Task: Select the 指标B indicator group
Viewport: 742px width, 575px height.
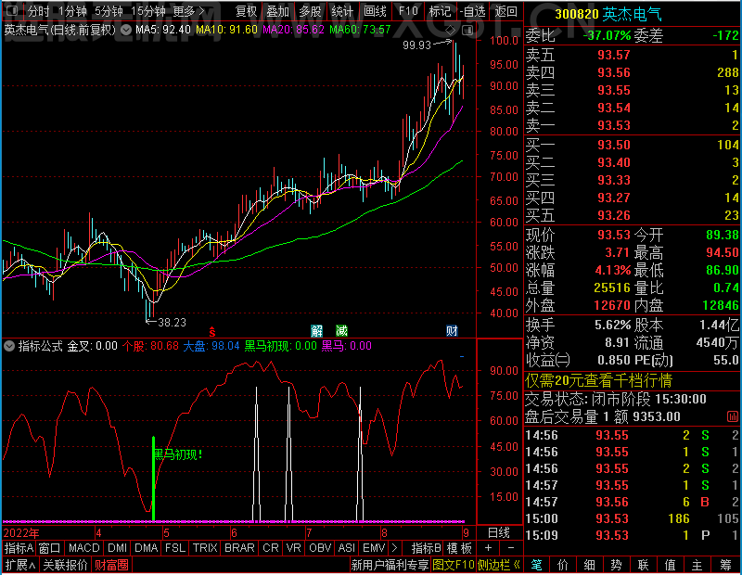Action: pos(426,548)
